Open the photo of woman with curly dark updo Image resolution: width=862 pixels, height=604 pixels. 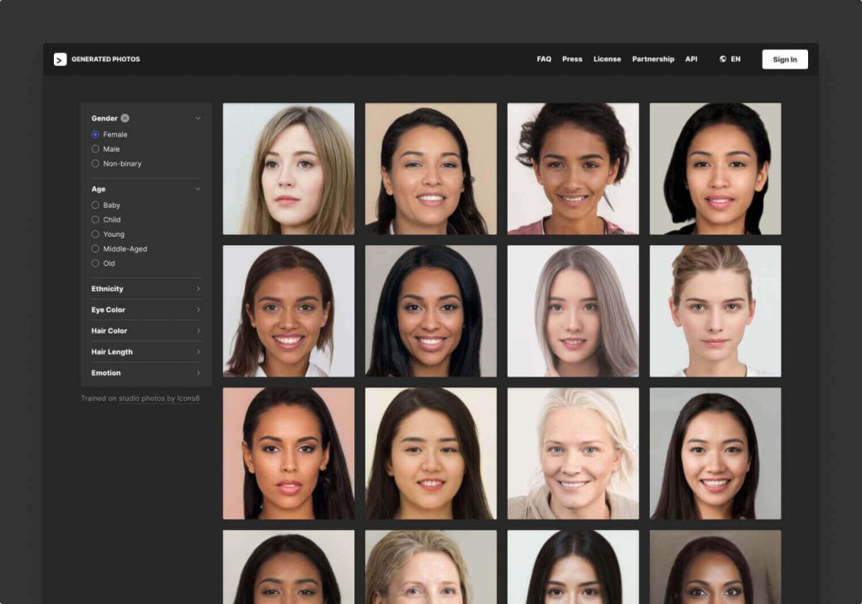point(572,168)
